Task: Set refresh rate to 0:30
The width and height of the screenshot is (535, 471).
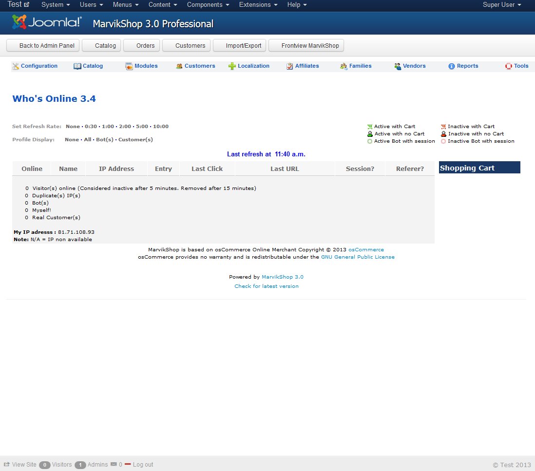Action: click(x=91, y=127)
